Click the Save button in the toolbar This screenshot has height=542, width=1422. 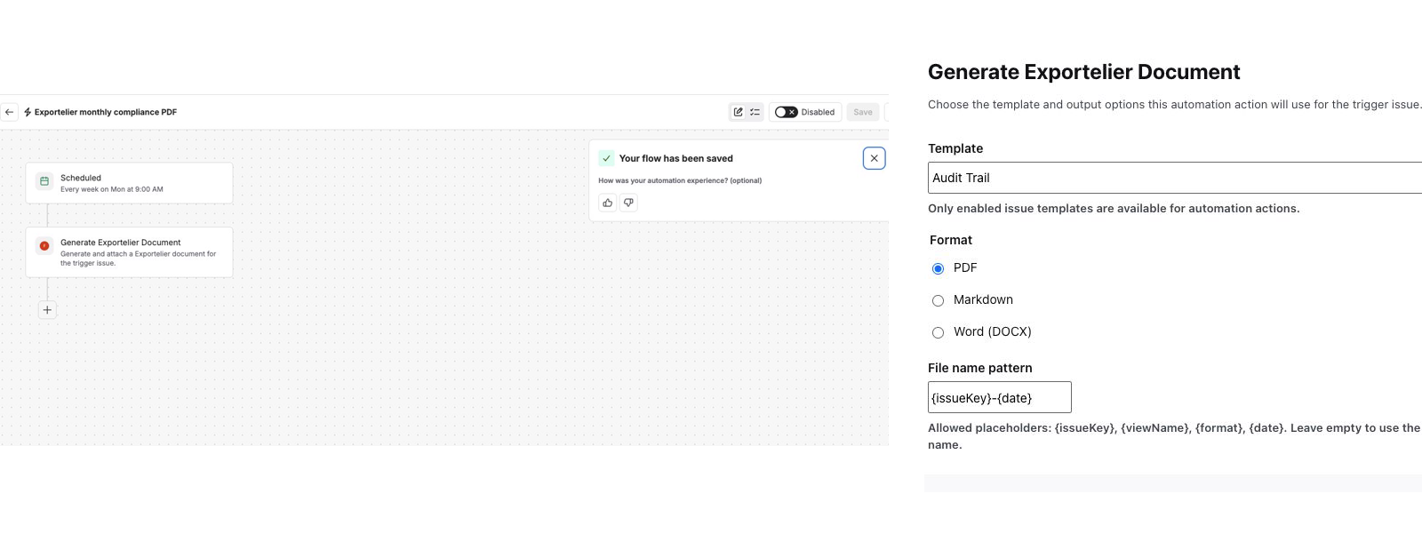click(x=863, y=112)
